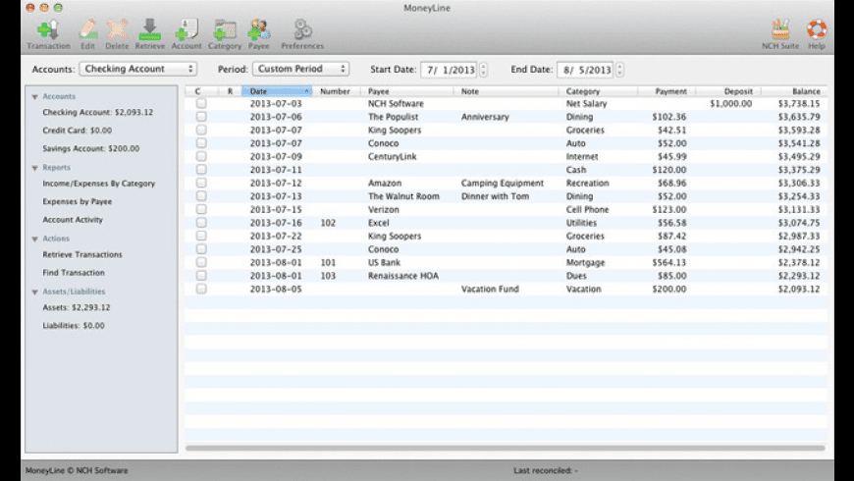Tick the Verizon transaction checkbox
This screenshot has width=854, height=481.
pyautogui.click(x=201, y=209)
